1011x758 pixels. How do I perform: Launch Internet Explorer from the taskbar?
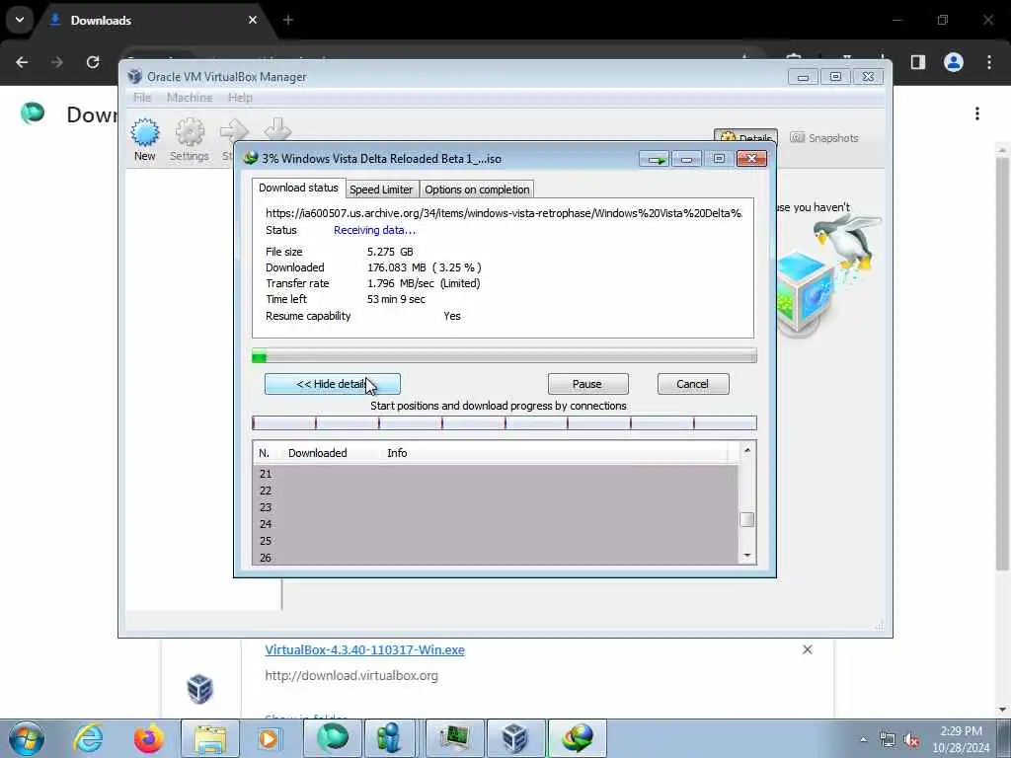(88, 738)
